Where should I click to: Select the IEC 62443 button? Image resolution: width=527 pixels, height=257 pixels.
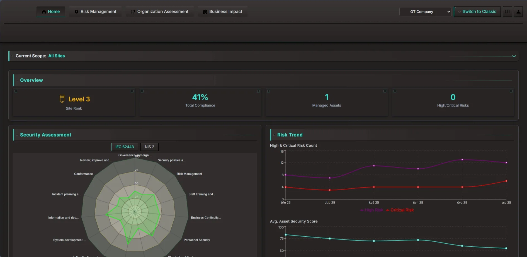tap(125, 147)
